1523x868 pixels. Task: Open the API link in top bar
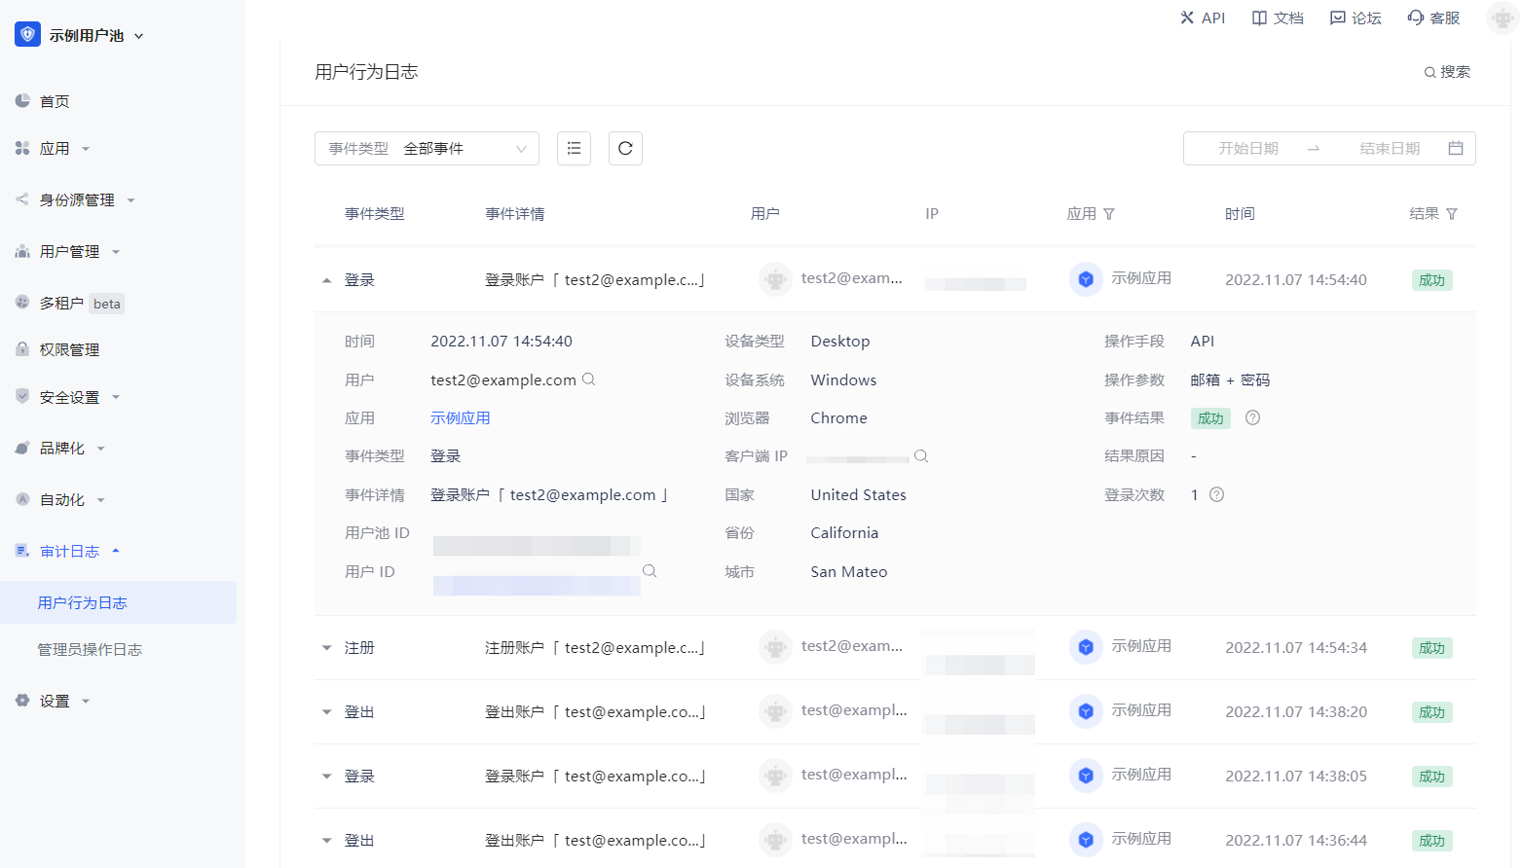pyautogui.click(x=1203, y=18)
